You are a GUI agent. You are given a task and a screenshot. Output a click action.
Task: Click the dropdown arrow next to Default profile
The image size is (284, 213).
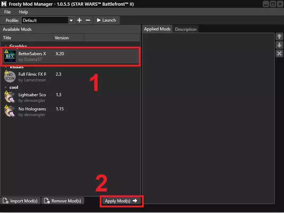(x=71, y=21)
